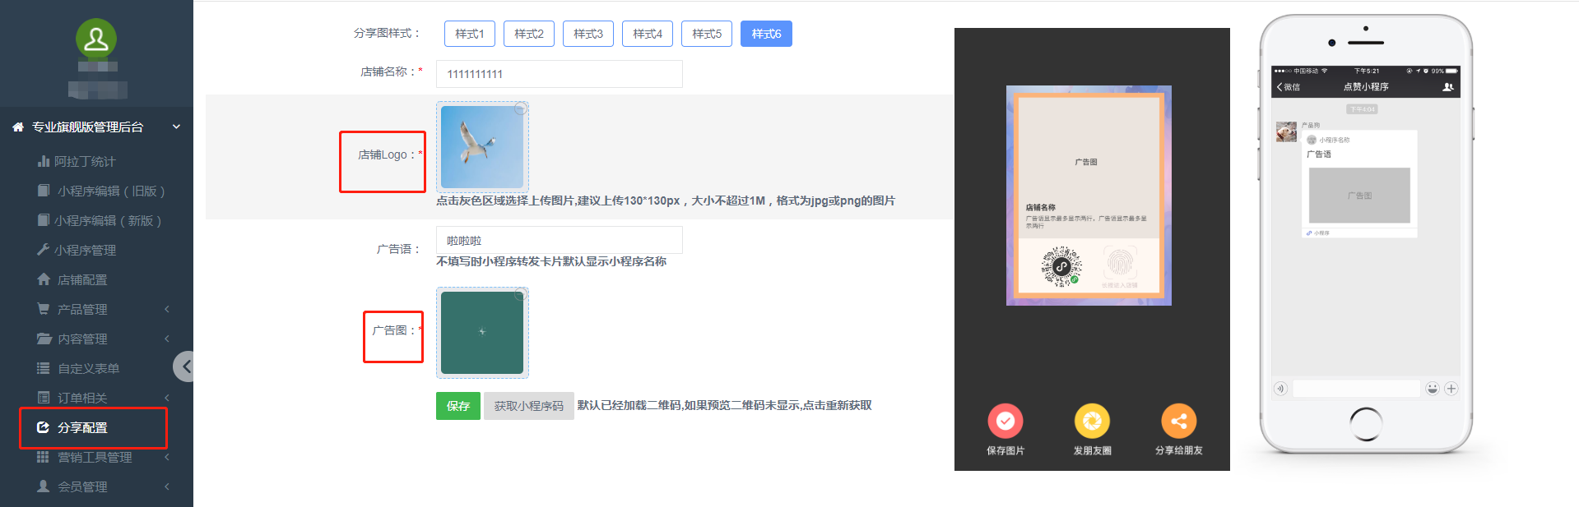This screenshot has width=1579, height=507.
Task: Click the 发朋友圈 yellow icon
Action: click(x=1092, y=422)
